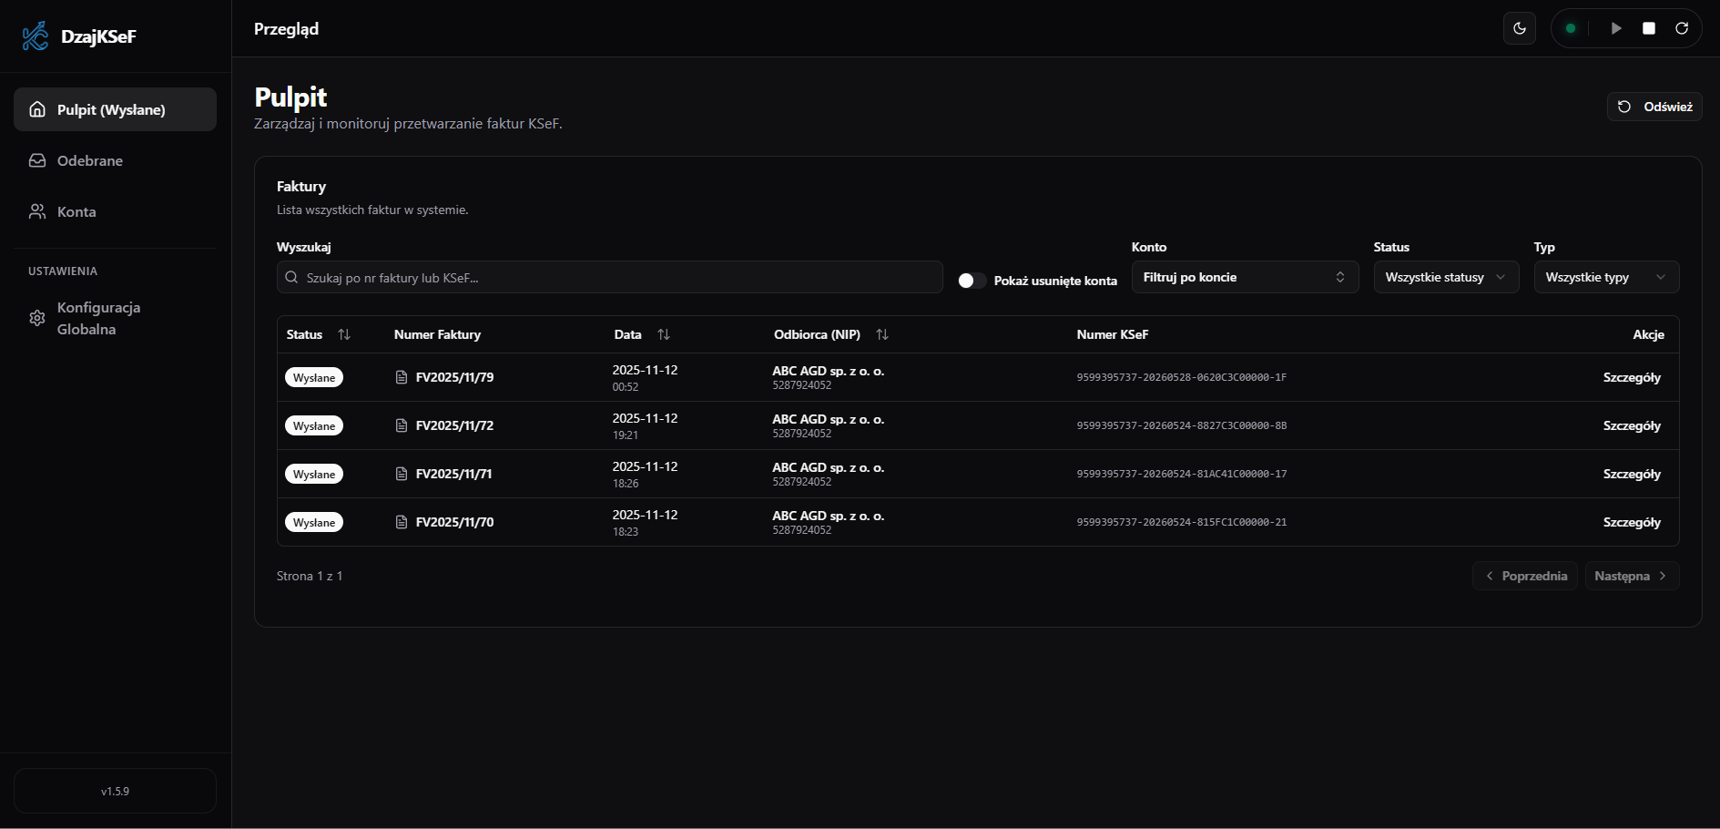Go to Poprzednia page
Image resolution: width=1720 pixels, height=829 pixels.
click(1525, 576)
